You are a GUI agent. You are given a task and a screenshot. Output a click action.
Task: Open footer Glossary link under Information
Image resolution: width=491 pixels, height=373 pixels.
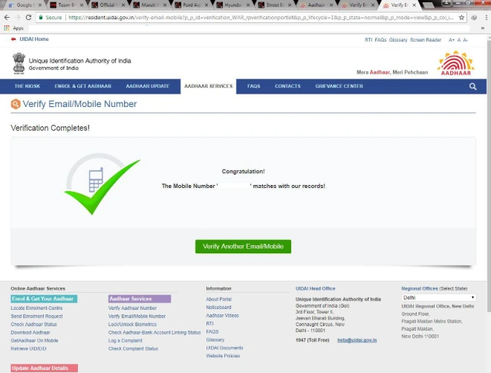point(215,340)
